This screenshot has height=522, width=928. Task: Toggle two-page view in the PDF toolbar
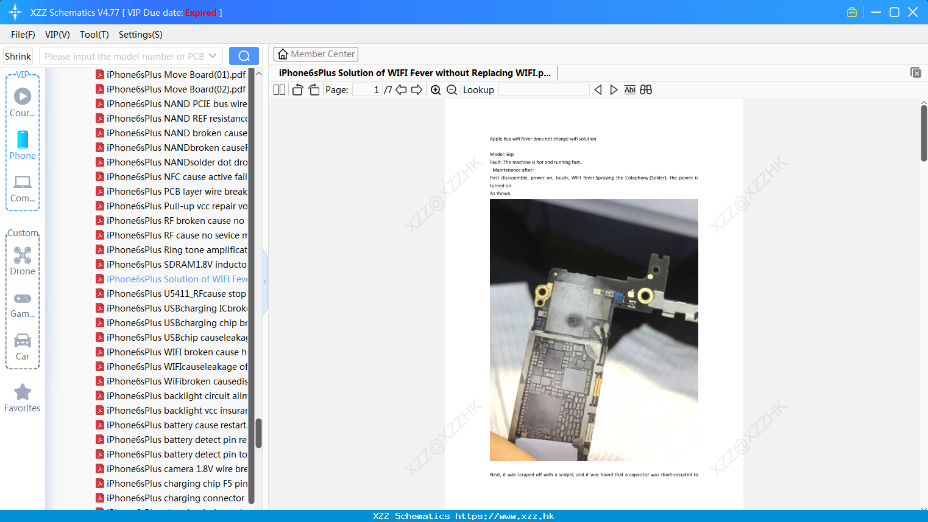point(279,90)
